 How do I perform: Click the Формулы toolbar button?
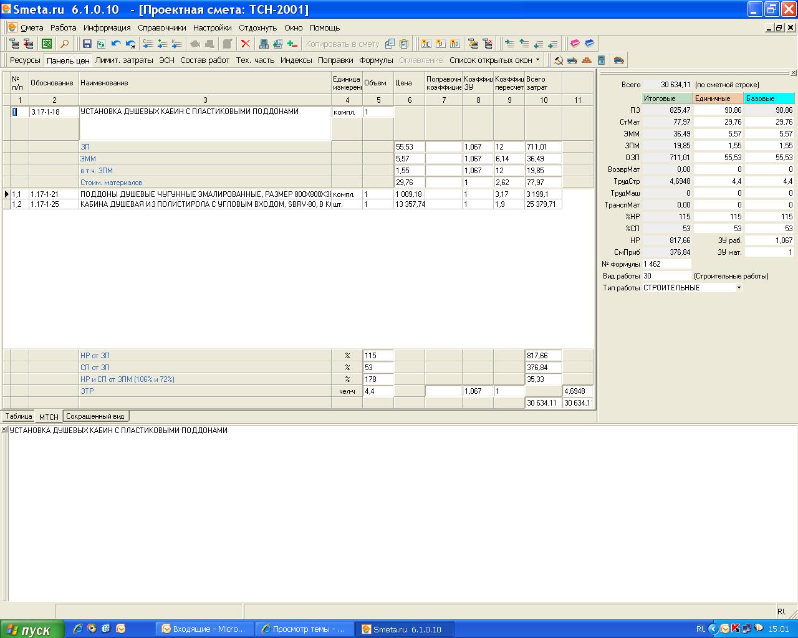pyautogui.click(x=376, y=60)
